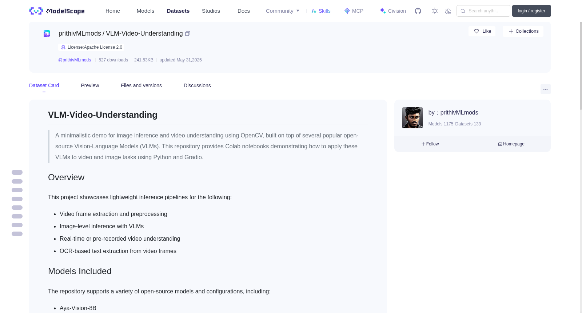The height and width of the screenshot is (313, 582).
Task: Open the Docs menu item
Action: click(244, 11)
